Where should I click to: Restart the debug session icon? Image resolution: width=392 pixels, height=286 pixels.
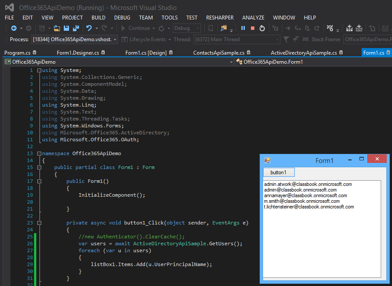tap(262, 28)
